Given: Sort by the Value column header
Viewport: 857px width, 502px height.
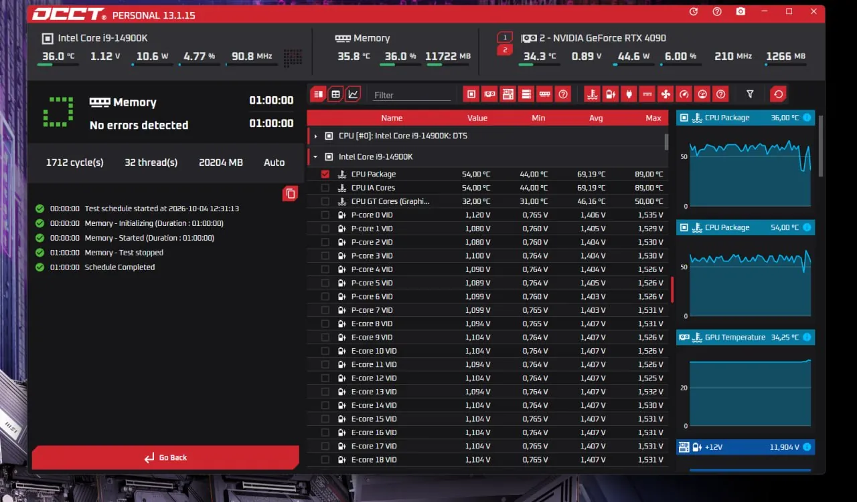Looking at the screenshot, I should [477, 118].
